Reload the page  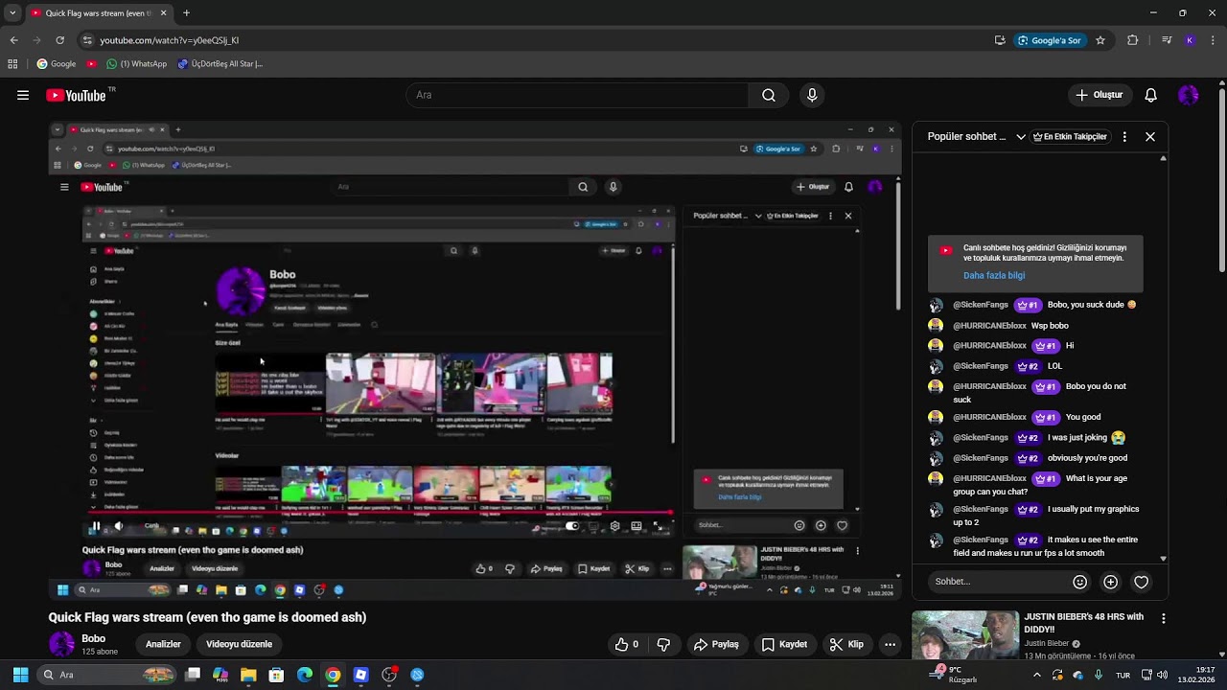coord(59,40)
